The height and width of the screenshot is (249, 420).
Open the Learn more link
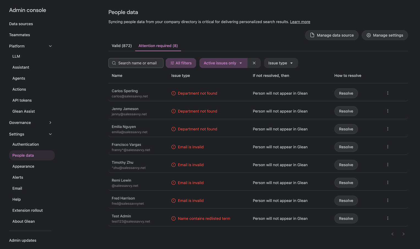(x=300, y=22)
